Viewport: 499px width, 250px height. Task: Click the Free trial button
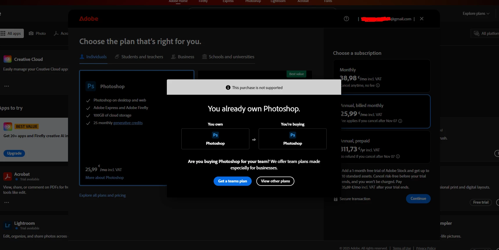click(x=481, y=202)
